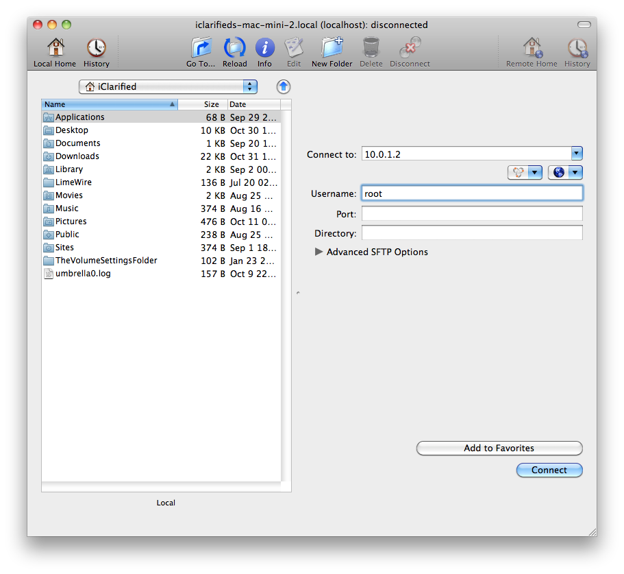Click the Remote Home toolbar icon

tap(532, 52)
